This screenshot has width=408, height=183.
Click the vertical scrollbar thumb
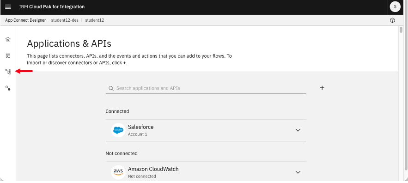point(401,30)
